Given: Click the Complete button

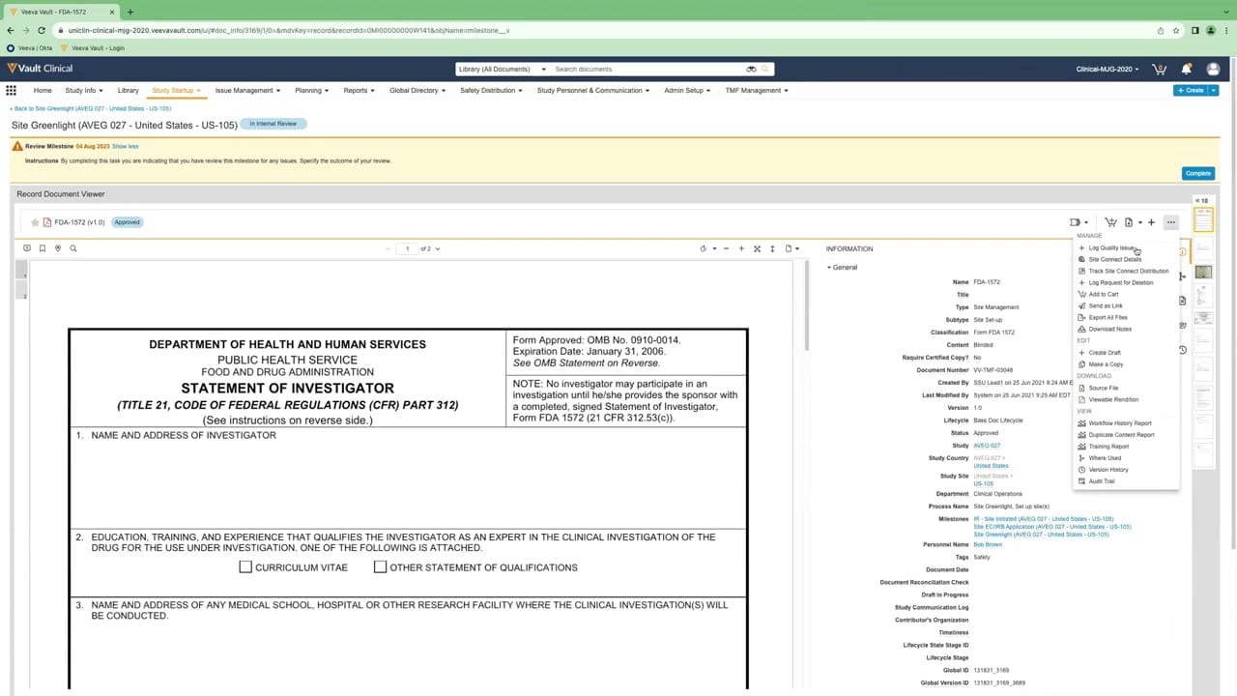Looking at the screenshot, I should tap(1197, 173).
